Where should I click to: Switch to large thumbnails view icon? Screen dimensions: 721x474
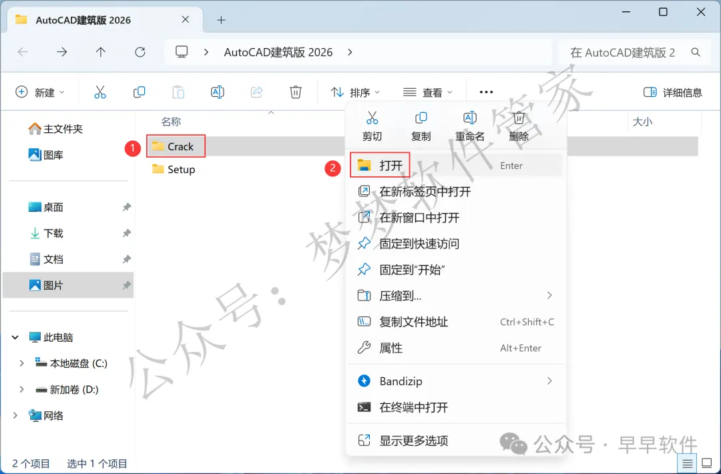click(x=707, y=463)
